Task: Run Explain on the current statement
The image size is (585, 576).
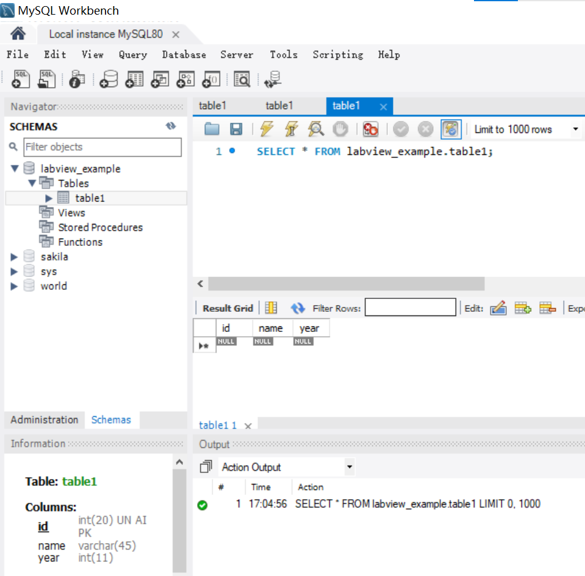Action: [315, 129]
